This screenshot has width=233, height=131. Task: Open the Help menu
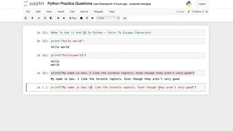tap(112, 12)
